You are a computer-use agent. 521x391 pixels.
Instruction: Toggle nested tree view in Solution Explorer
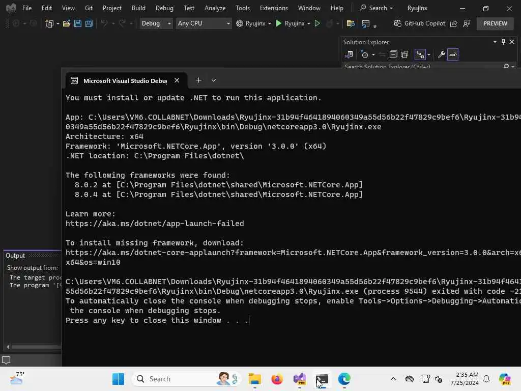(x=420, y=54)
